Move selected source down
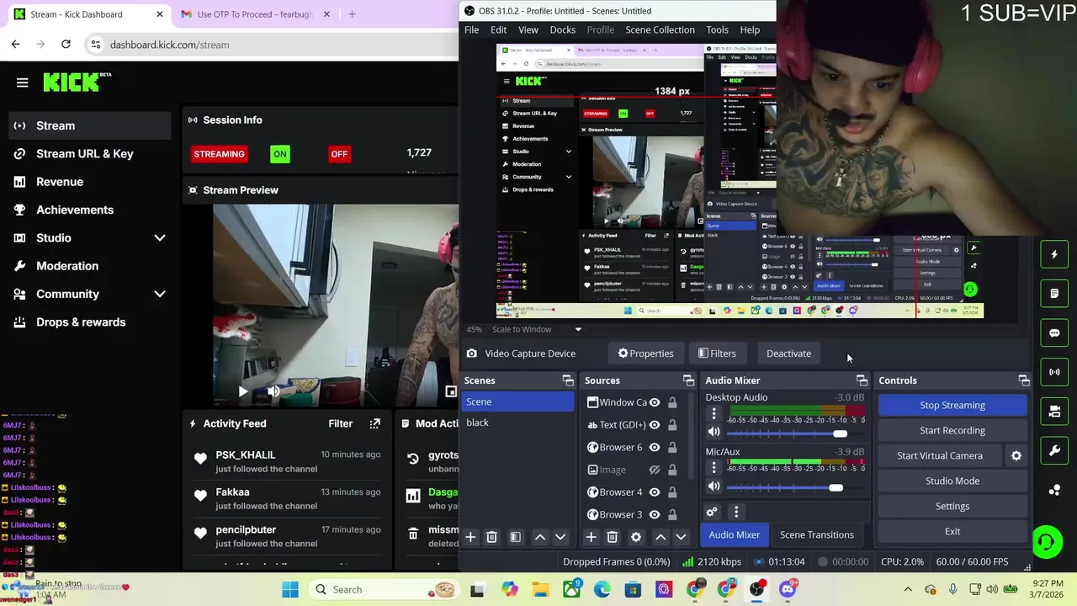1077x606 pixels. (x=681, y=537)
